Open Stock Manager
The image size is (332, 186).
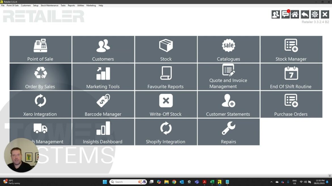tap(291, 49)
